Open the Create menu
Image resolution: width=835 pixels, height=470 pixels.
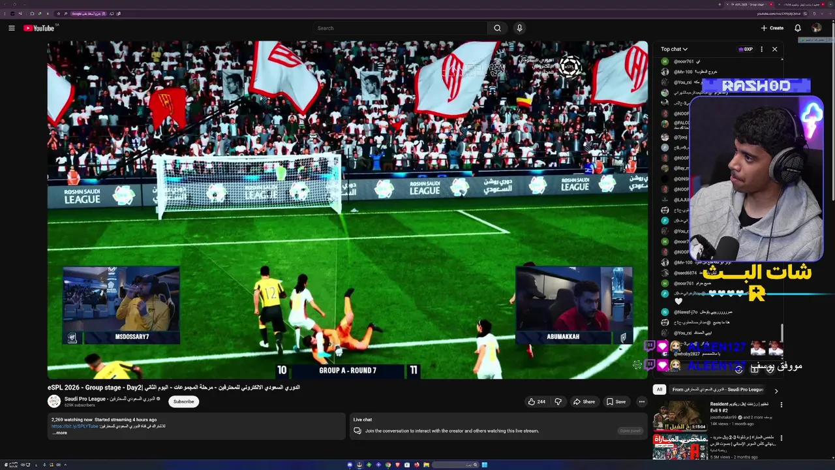pyautogui.click(x=772, y=28)
